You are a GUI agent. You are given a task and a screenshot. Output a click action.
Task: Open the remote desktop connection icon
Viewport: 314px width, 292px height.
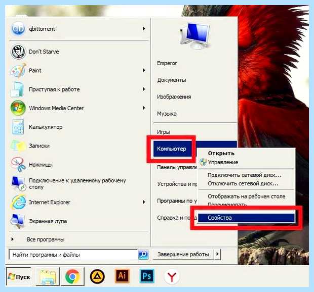click(x=18, y=183)
